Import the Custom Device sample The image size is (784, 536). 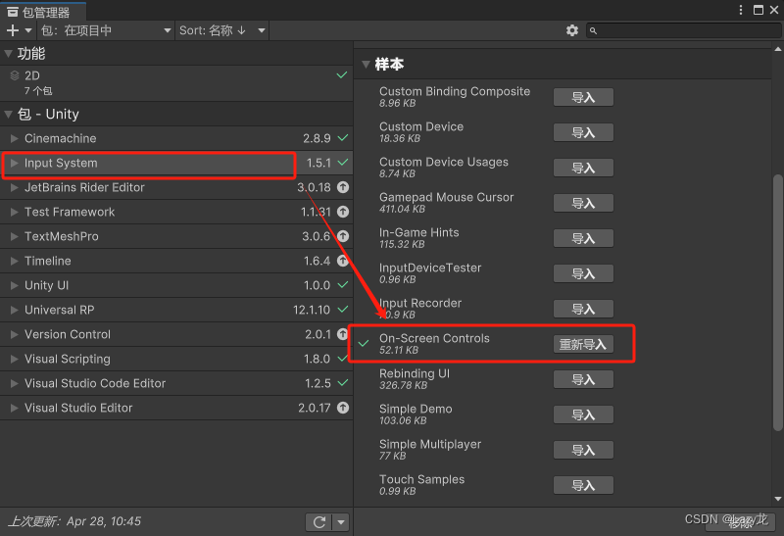pos(583,132)
